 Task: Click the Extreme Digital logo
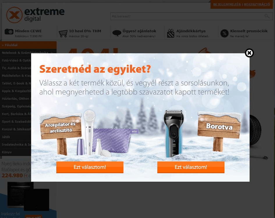[x=36, y=15]
